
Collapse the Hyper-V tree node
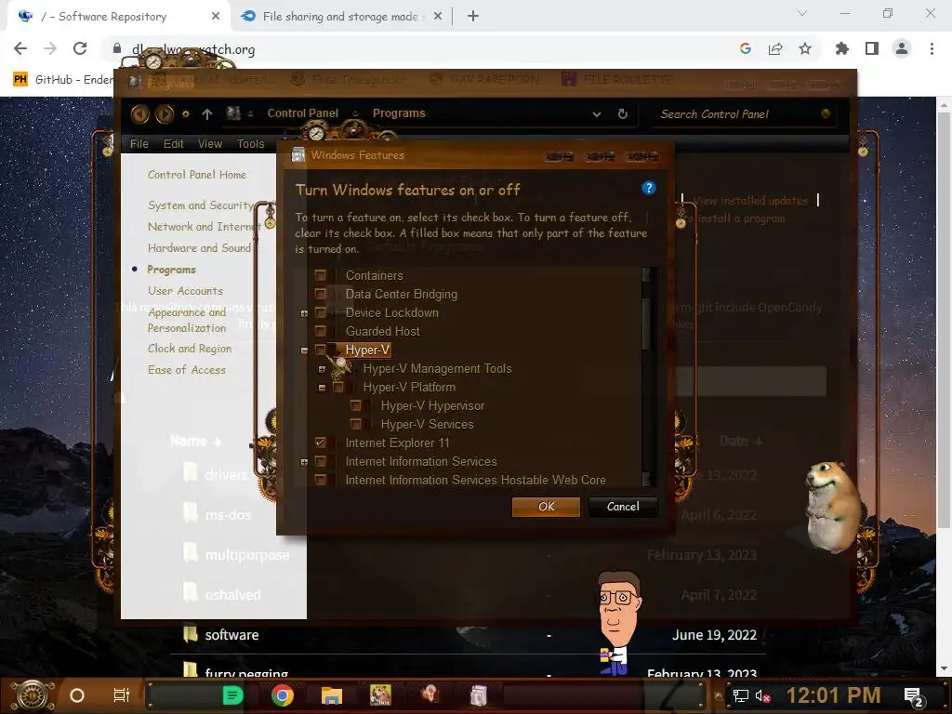point(304,350)
